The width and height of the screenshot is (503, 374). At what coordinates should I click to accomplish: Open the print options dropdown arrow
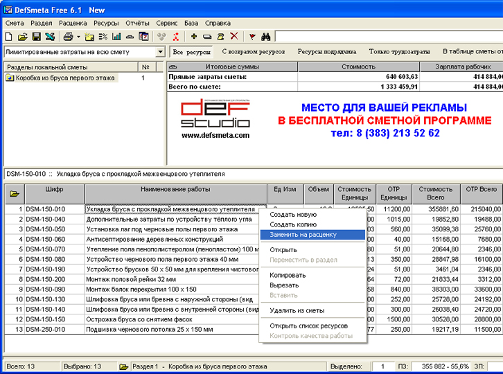click(78, 36)
